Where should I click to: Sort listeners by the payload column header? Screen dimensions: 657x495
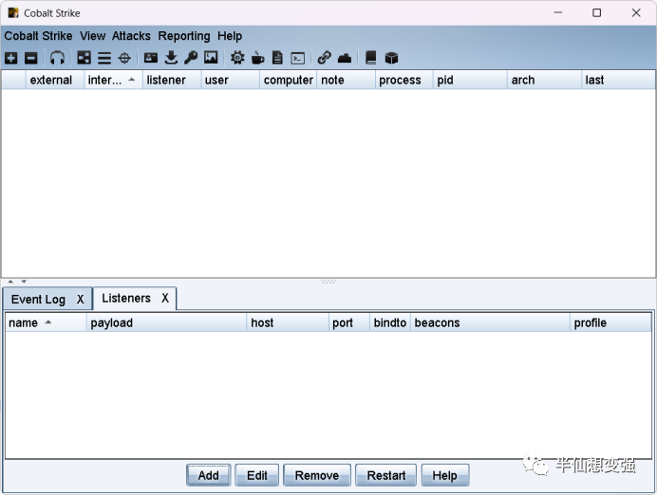point(166,322)
